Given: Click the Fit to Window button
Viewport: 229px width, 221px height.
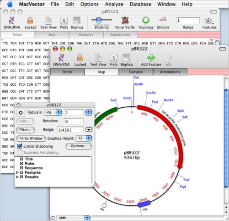Looking at the screenshot, I should [x=31, y=138].
